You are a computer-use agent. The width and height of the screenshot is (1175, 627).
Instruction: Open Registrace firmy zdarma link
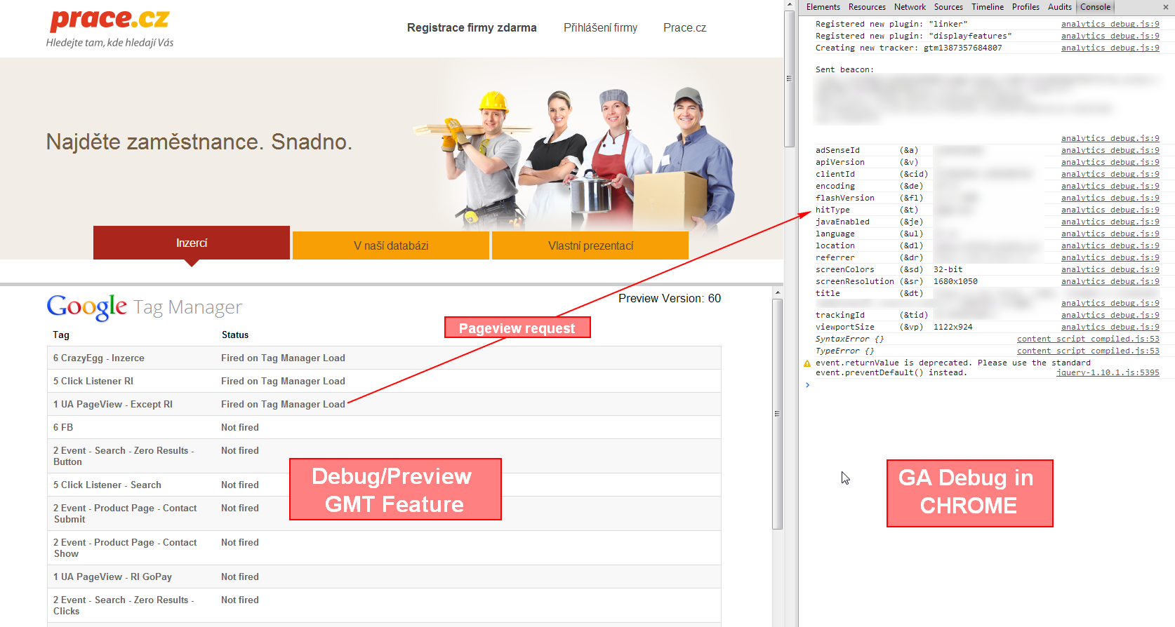click(x=472, y=28)
